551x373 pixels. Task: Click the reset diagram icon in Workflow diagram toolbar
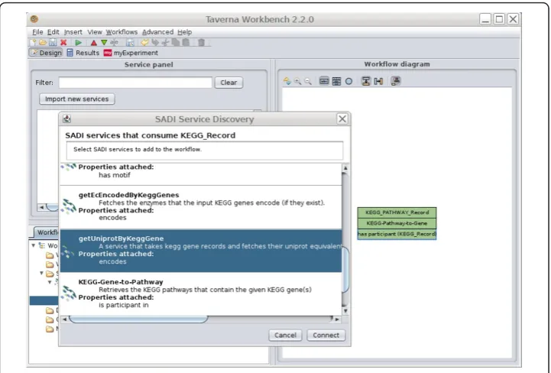[287, 81]
